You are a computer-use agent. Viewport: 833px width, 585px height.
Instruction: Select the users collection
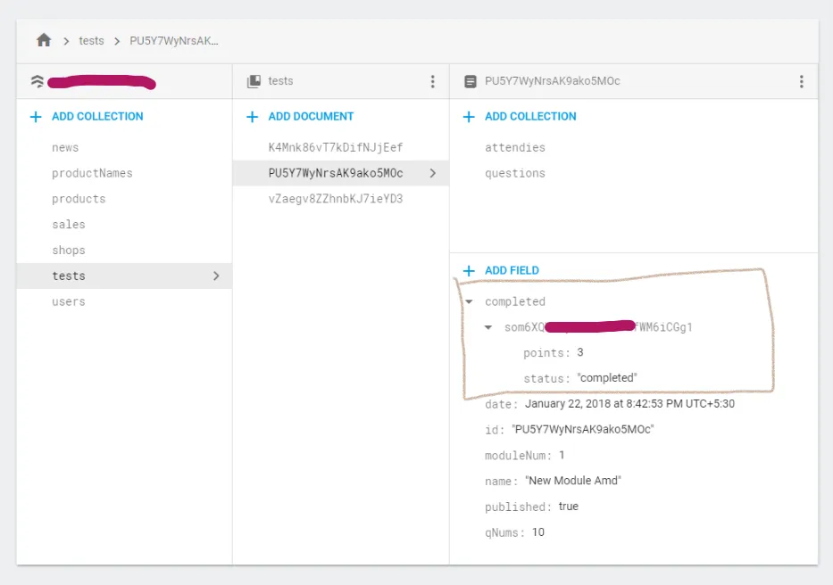(69, 301)
